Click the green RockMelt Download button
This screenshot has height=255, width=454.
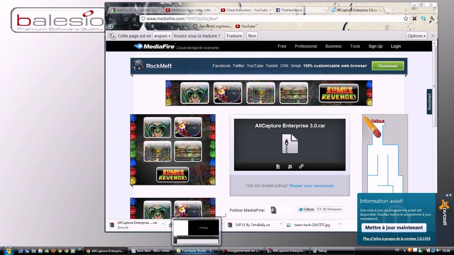tap(388, 66)
